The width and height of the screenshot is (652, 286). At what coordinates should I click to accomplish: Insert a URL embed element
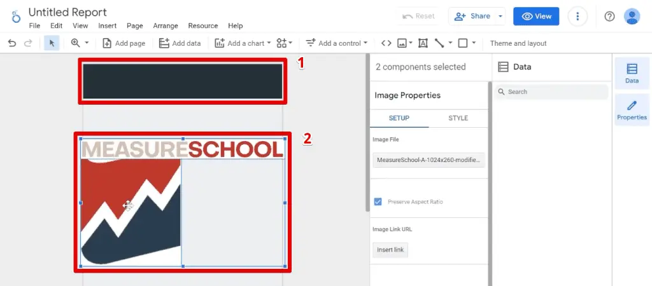pos(386,43)
